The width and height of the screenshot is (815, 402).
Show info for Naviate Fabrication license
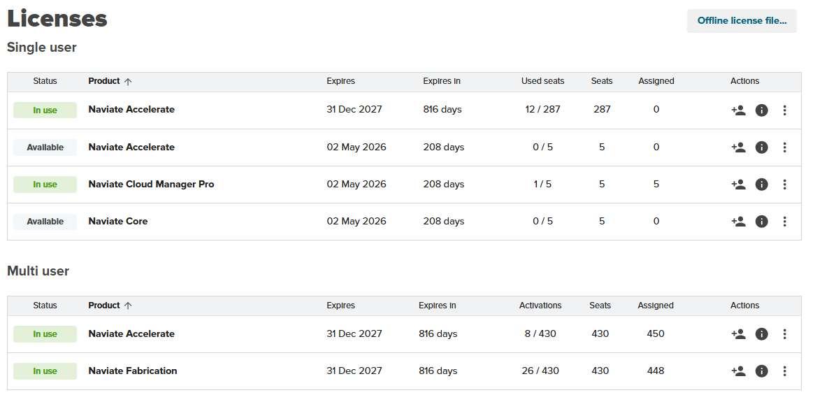tap(762, 371)
